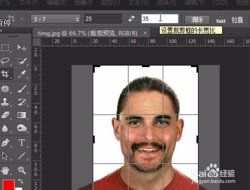Click the left-middle crop edge handle
Image resolution: width=250 pixels, height=190 pixels.
(93, 139)
